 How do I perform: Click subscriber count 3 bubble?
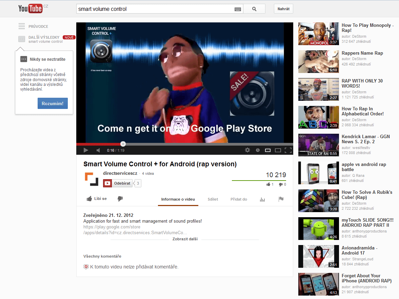137,183
